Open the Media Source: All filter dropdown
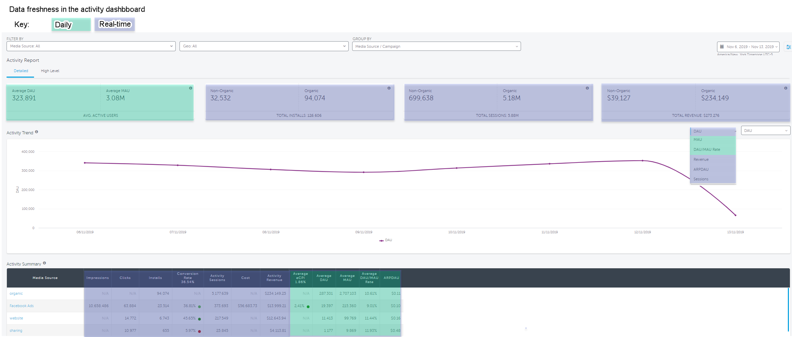Image resolution: width=792 pixels, height=337 pixels. pos(91,46)
